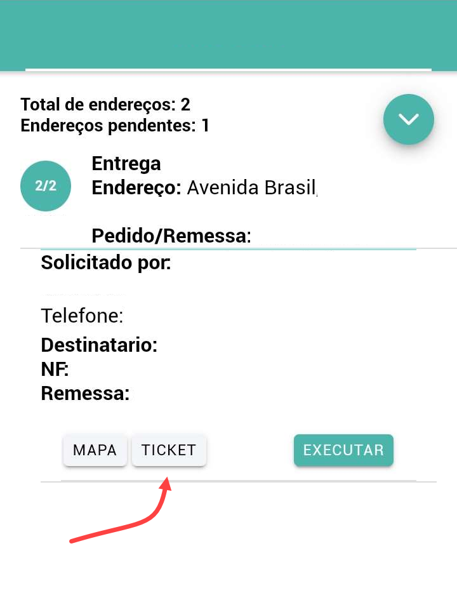The width and height of the screenshot is (457, 607).
Task: Click the white indicator line under header
Action: (228, 69)
